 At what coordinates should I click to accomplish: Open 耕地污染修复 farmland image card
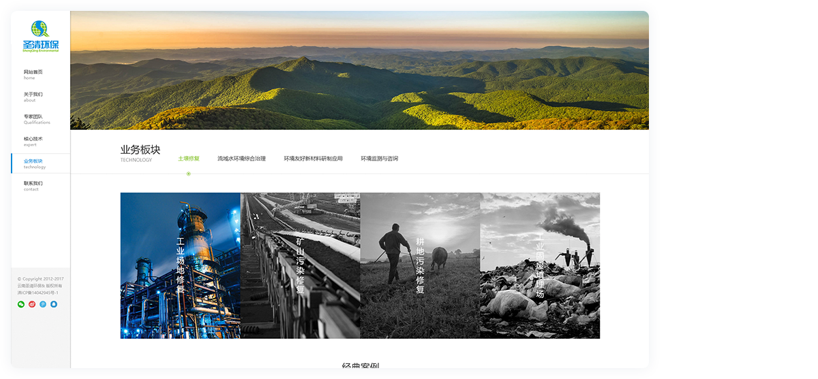[420, 265]
